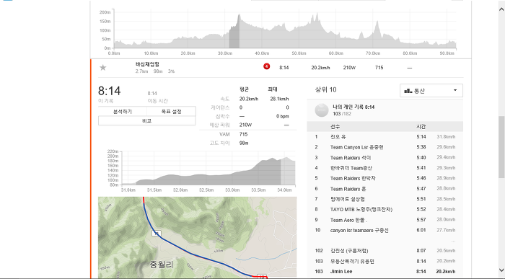Open athlete Jimin Lee in leaderboard
This screenshot has width=505, height=279.
(341, 272)
